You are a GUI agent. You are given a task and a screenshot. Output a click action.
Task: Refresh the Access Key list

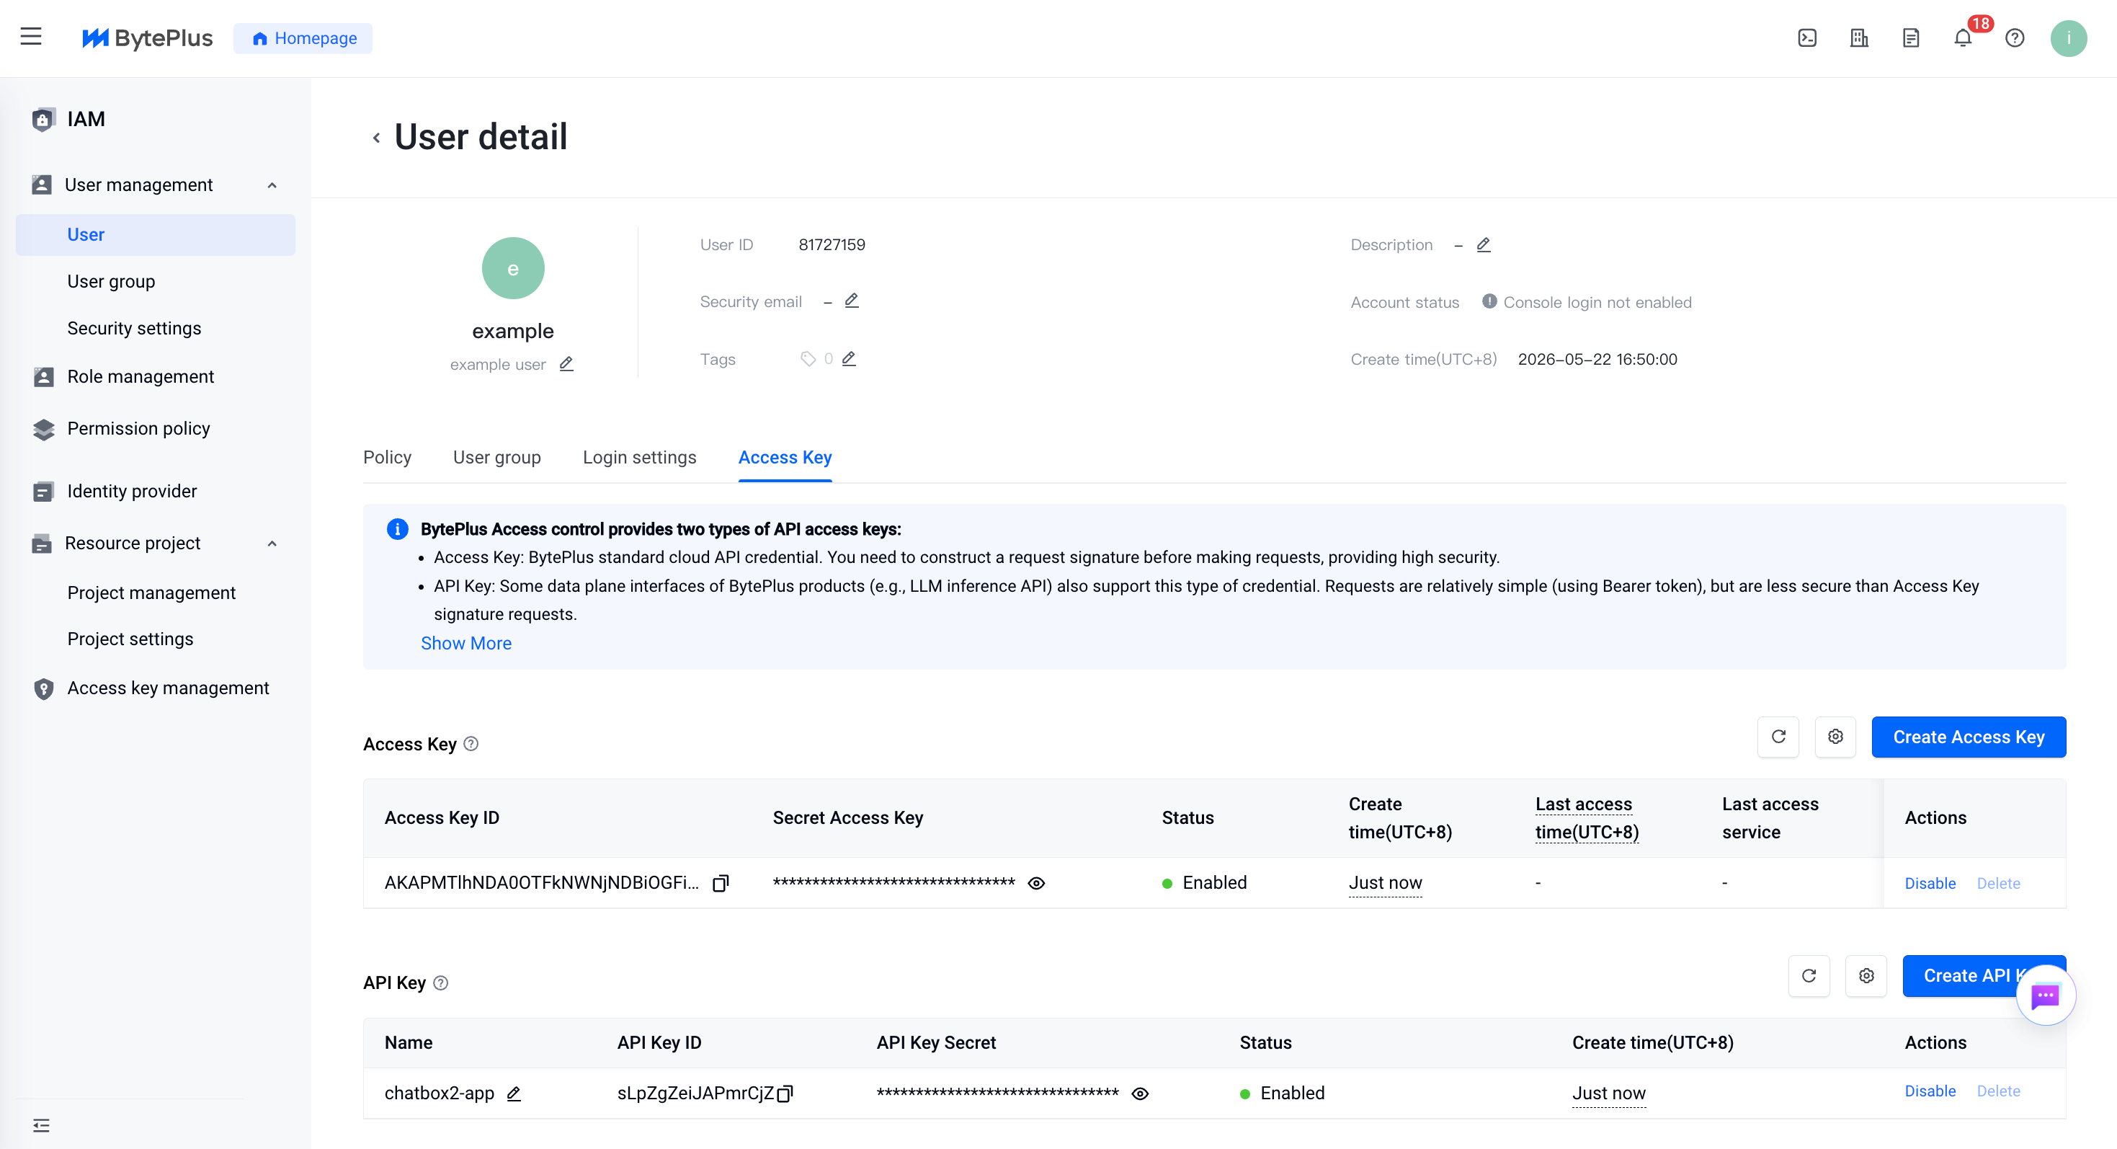(x=1778, y=737)
